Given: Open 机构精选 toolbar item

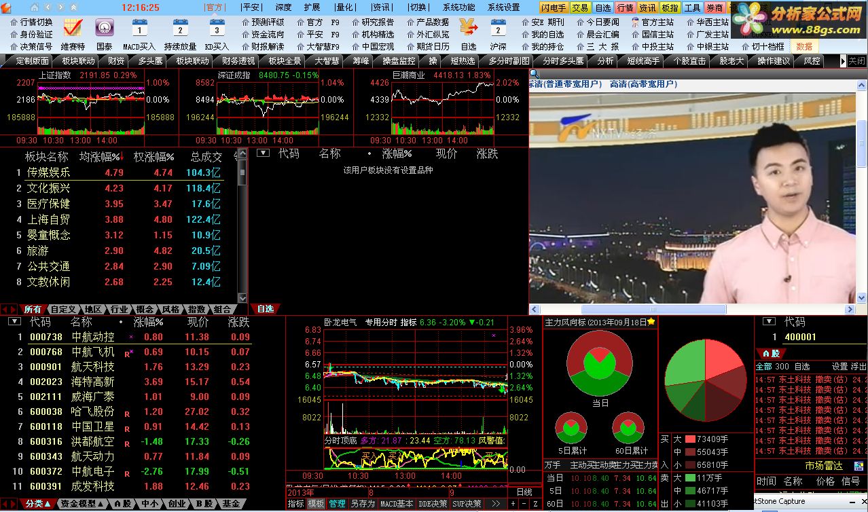Looking at the screenshot, I should (x=372, y=34).
